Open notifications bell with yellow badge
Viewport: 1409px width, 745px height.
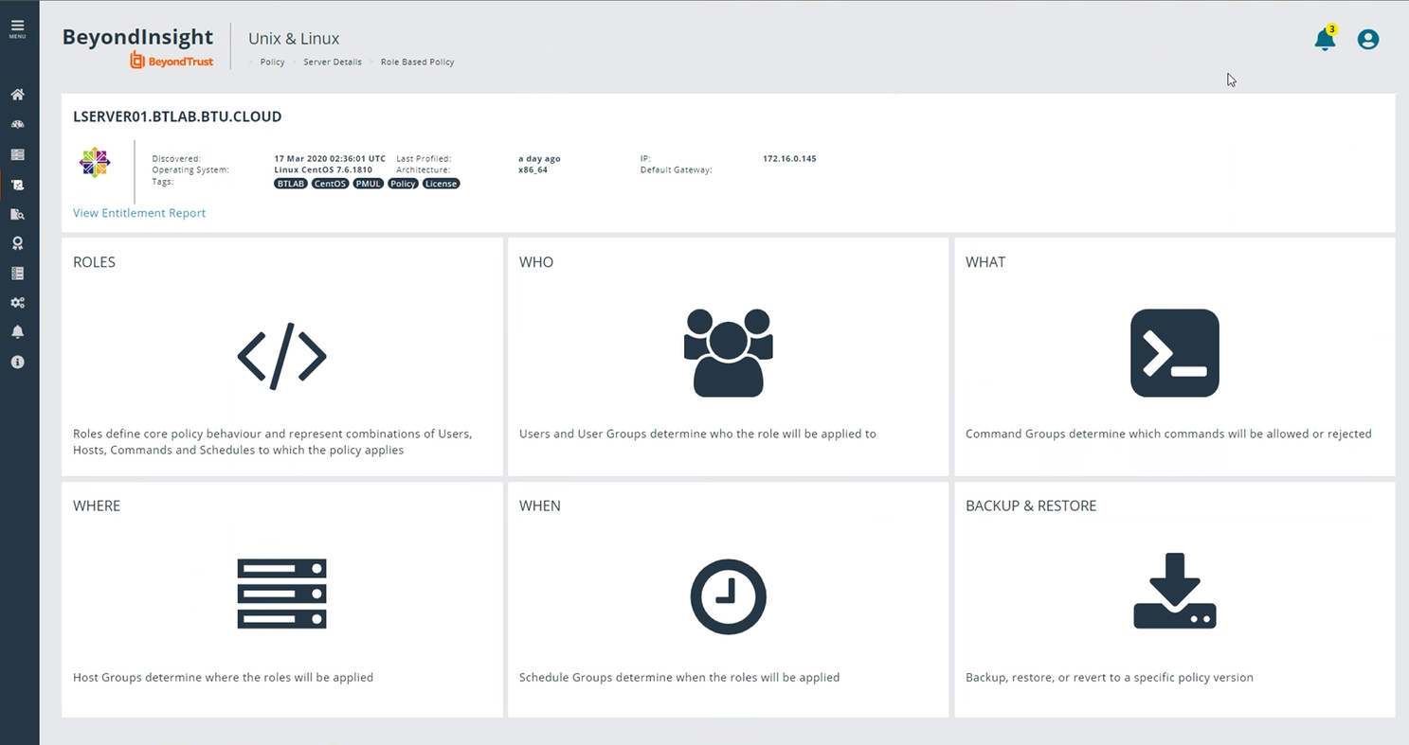1324,40
